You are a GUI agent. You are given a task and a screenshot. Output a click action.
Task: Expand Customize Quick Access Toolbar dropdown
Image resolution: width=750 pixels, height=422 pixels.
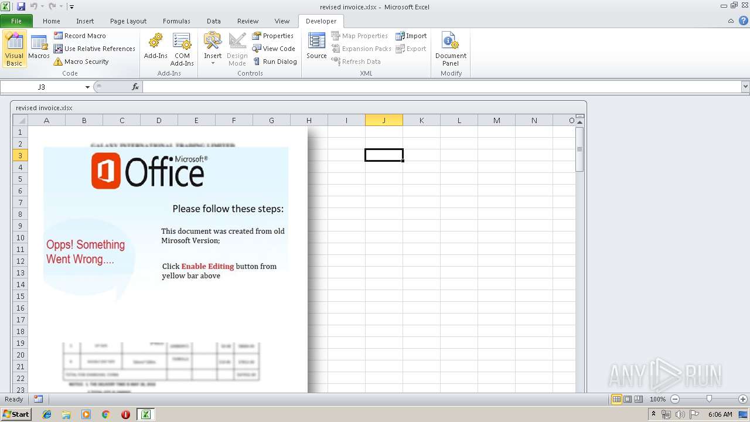(71, 7)
